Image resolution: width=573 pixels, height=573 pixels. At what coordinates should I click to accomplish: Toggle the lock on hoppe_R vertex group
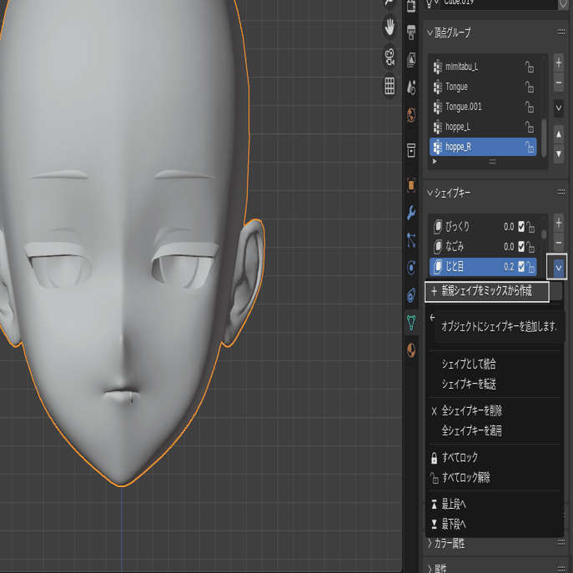point(530,148)
